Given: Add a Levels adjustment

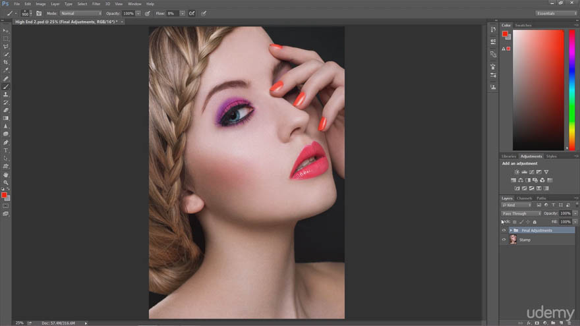Looking at the screenshot, I should coord(524,172).
